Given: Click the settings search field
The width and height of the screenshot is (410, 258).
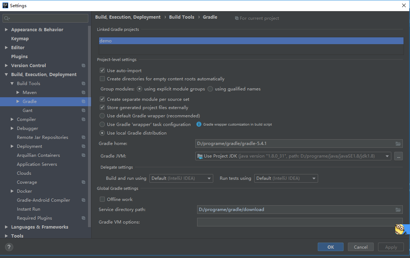Looking at the screenshot, I should click(x=46, y=18).
